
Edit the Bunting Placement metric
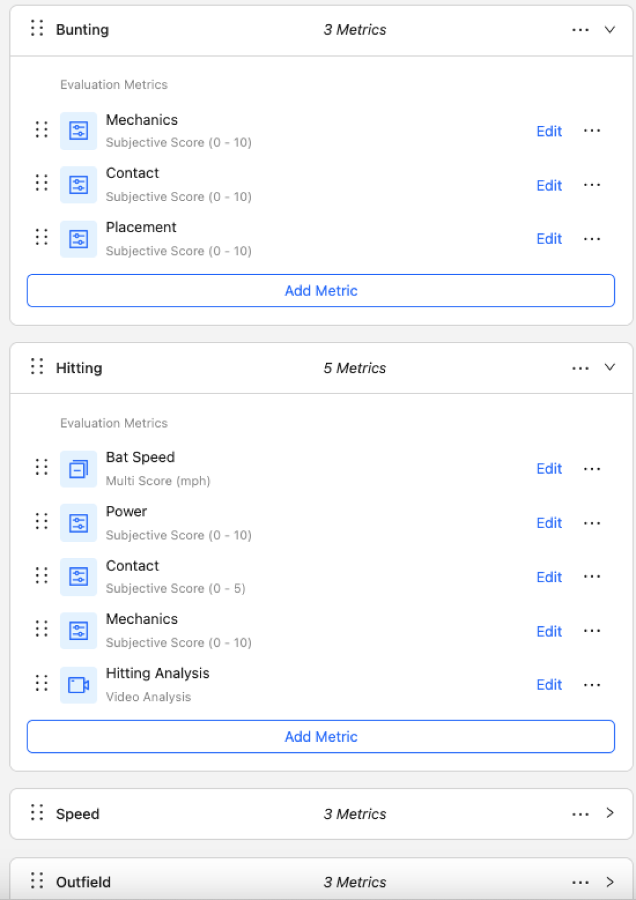click(x=549, y=239)
